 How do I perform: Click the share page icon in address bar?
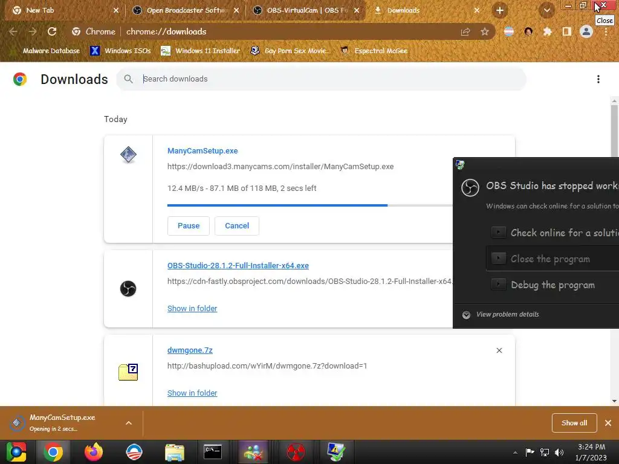tap(465, 32)
